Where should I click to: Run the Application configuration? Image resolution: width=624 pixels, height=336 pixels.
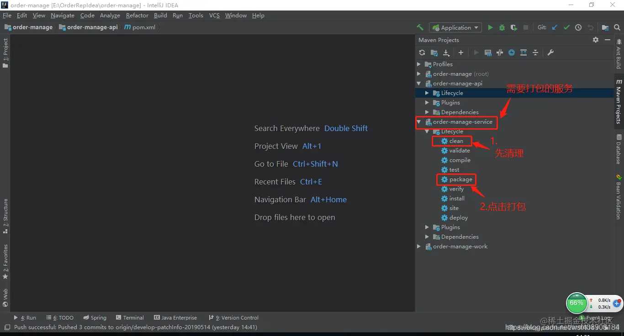point(490,27)
